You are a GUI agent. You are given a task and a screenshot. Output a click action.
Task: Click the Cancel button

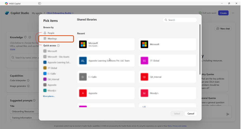point(191,114)
